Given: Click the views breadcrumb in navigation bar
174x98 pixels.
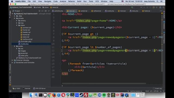Looking at the screenshot, I should [x=45, y=7].
